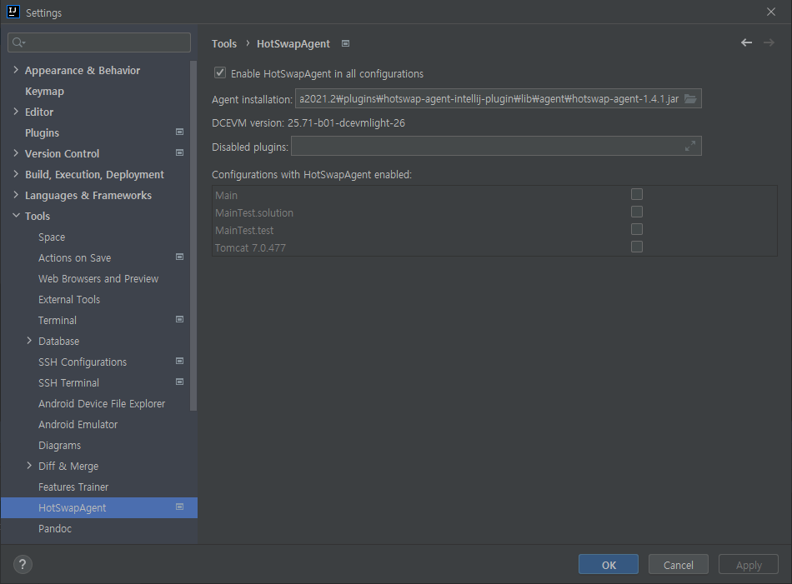Click project icon beside Version Control
This screenshot has height=584, width=792.
[179, 152]
